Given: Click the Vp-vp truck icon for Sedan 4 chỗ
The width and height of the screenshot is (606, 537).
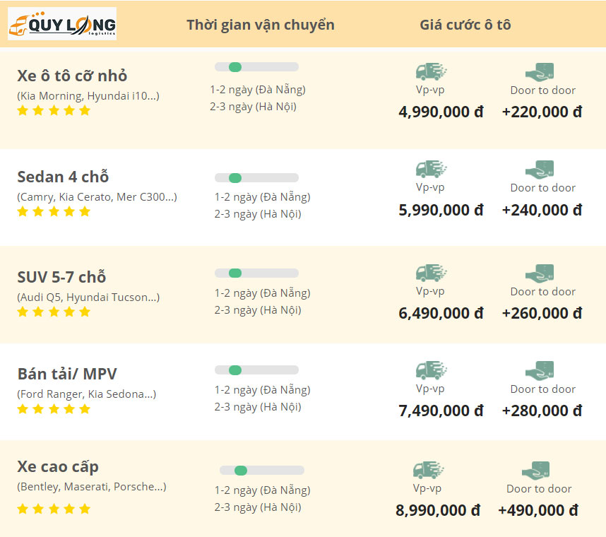Looking at the screenshot, I should pyautogui.click(x=432, y=169).
